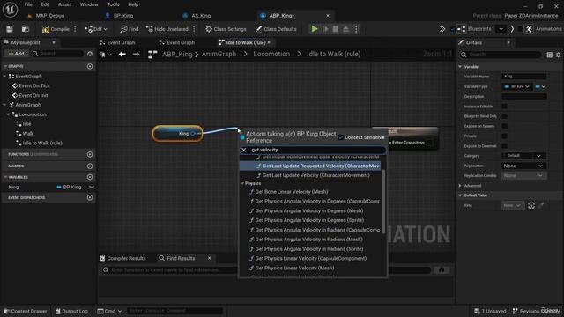This screenshot has width=564, height=317.
Task: Toggle the Private checkbox
Action: click(505, 136)
